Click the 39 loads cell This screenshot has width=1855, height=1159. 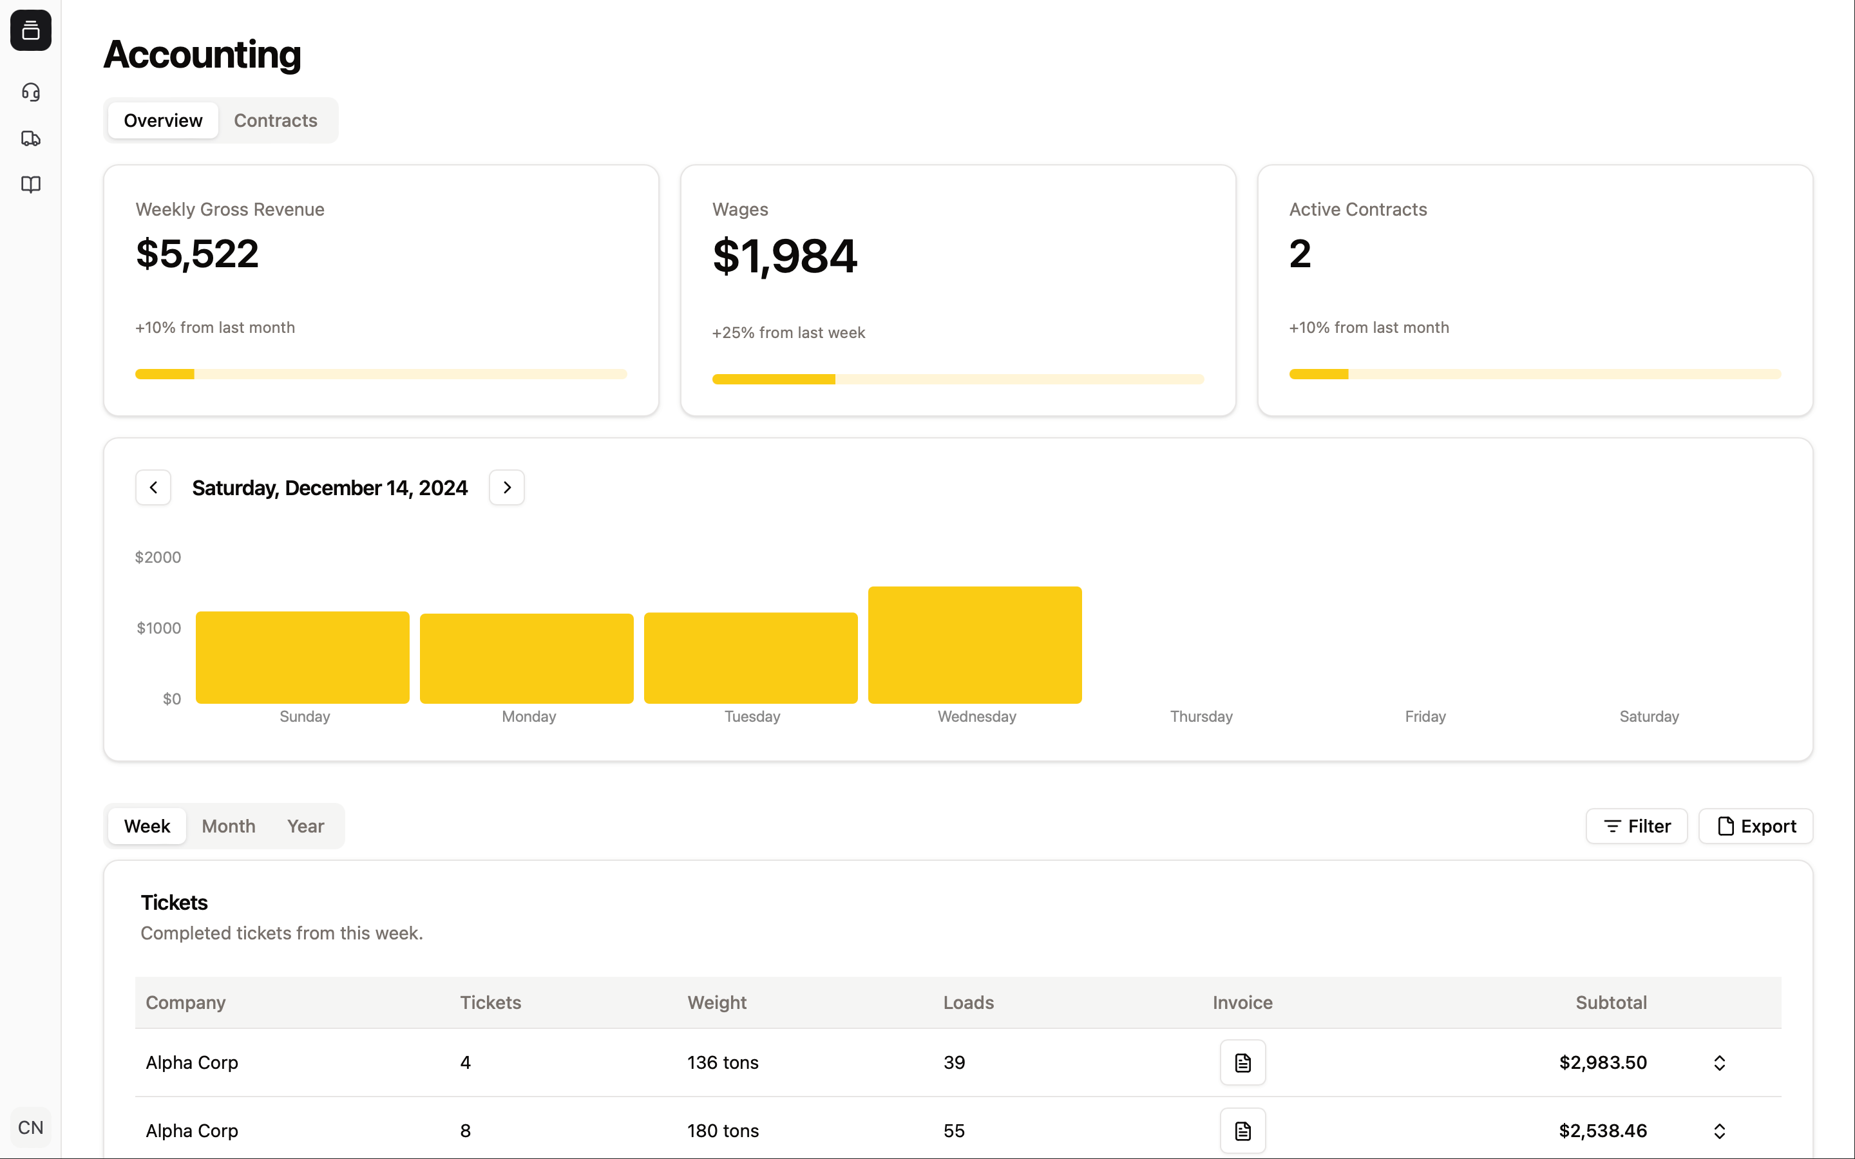(955, 1062)
